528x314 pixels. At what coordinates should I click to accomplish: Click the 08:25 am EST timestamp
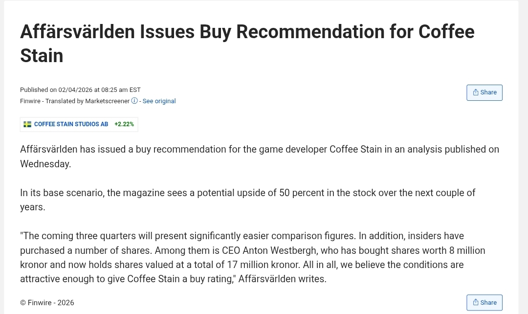[121, 90]
